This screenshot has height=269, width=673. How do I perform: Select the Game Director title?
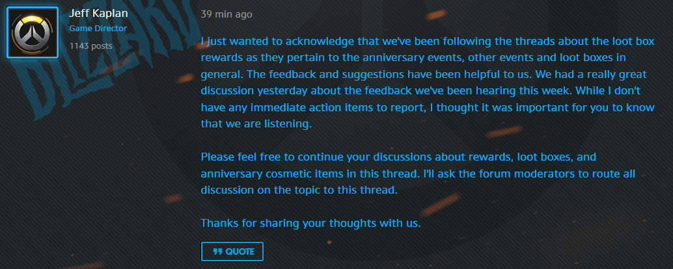tap(98, 29)
